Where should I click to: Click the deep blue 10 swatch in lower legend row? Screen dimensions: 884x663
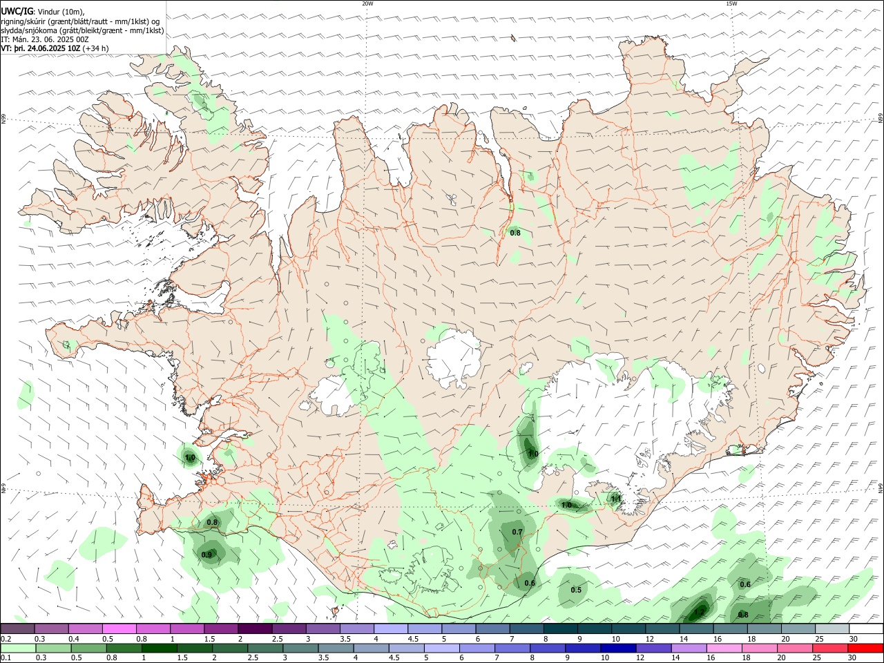click(617, 648)
